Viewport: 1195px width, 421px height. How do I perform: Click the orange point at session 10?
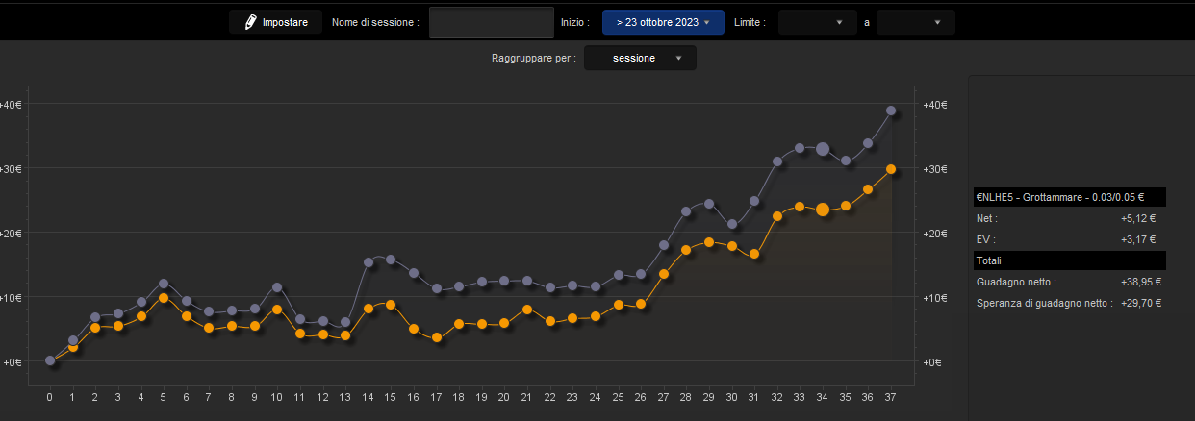277,310
